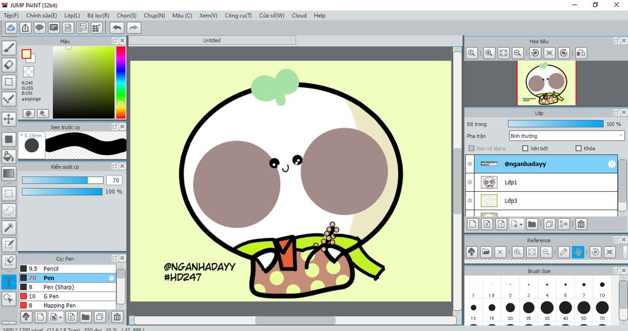
Task: Click the navigator thumbnail preview
Action: (546, 83)
